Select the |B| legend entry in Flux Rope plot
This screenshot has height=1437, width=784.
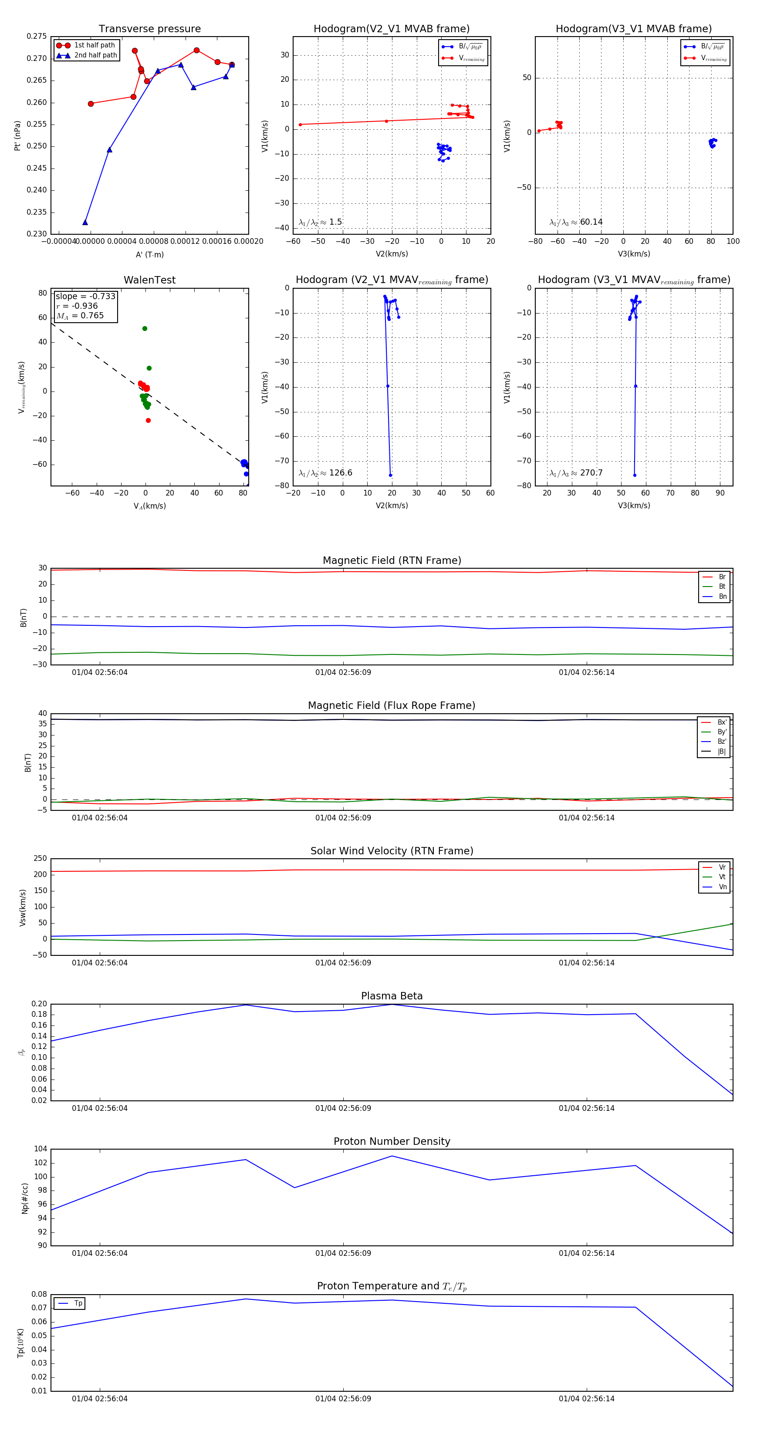[x=714, y=752]
